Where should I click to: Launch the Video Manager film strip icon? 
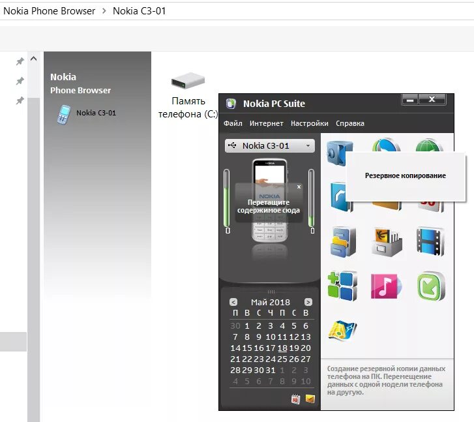430,241
